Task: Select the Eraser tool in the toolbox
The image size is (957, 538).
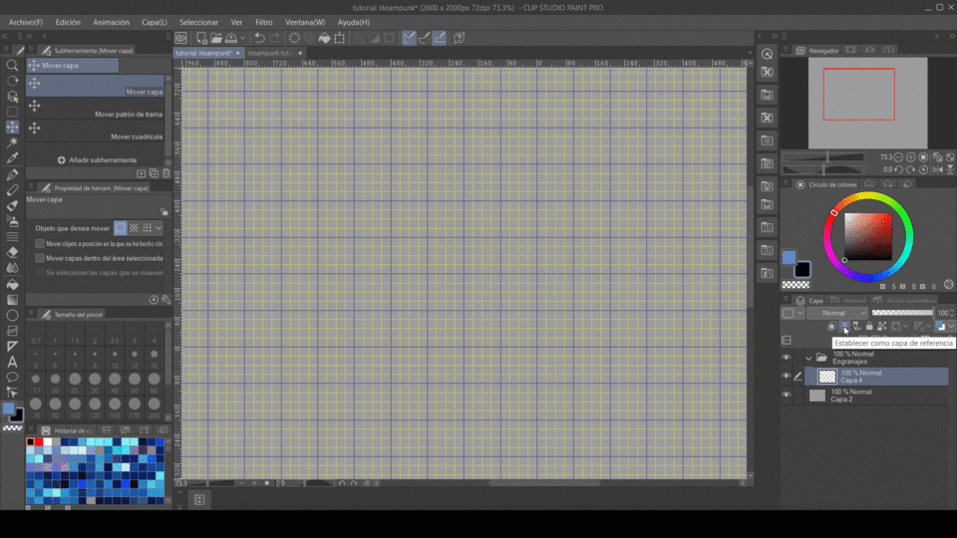Action: 12,252
